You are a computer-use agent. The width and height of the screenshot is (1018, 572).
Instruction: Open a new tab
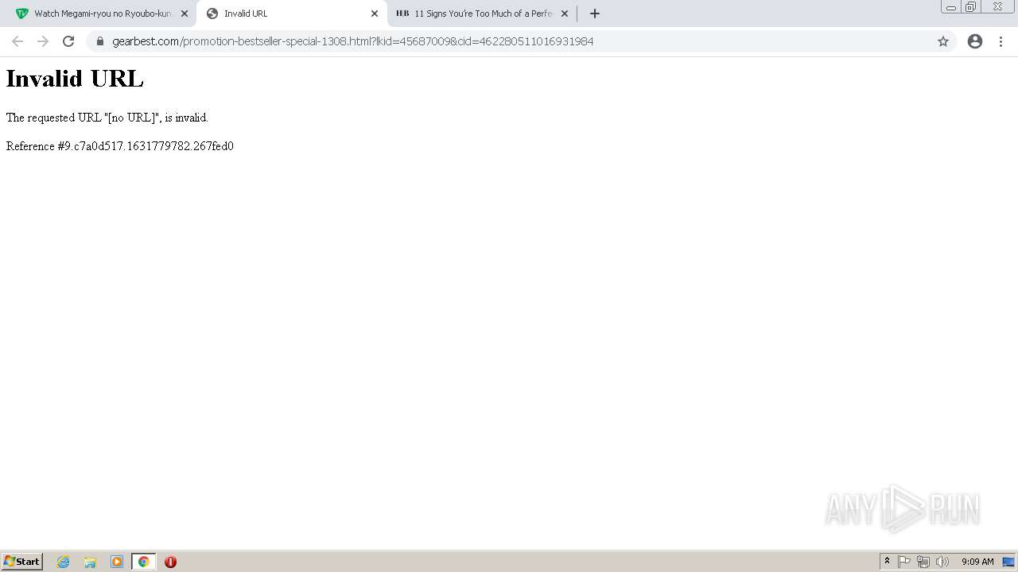[x=594, y=14]
